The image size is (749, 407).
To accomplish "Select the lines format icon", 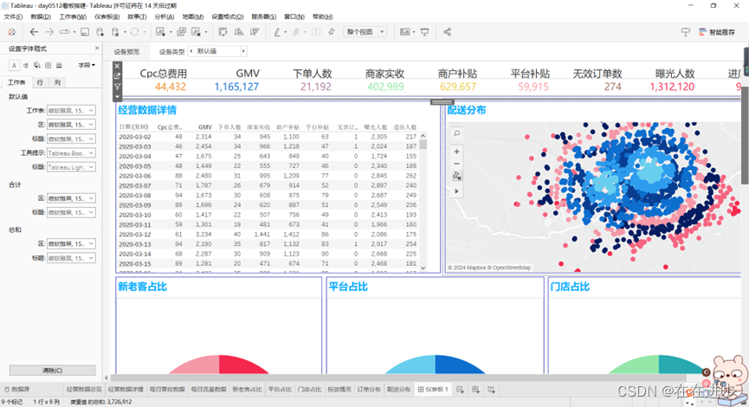I will click(59, 66).
